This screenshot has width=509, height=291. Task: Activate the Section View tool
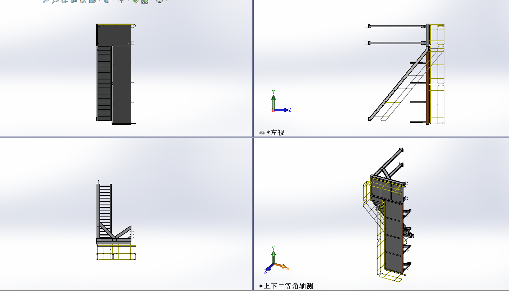pos(74,1)
